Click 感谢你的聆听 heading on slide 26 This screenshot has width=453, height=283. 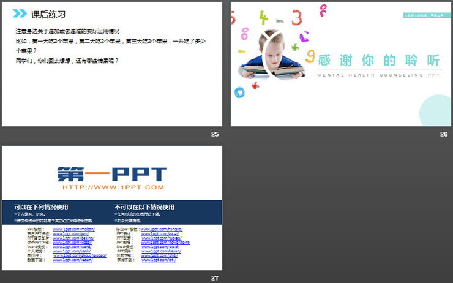point(379,60)
